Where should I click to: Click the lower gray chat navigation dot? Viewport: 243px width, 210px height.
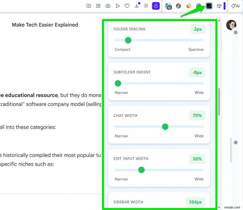[236, 142]
